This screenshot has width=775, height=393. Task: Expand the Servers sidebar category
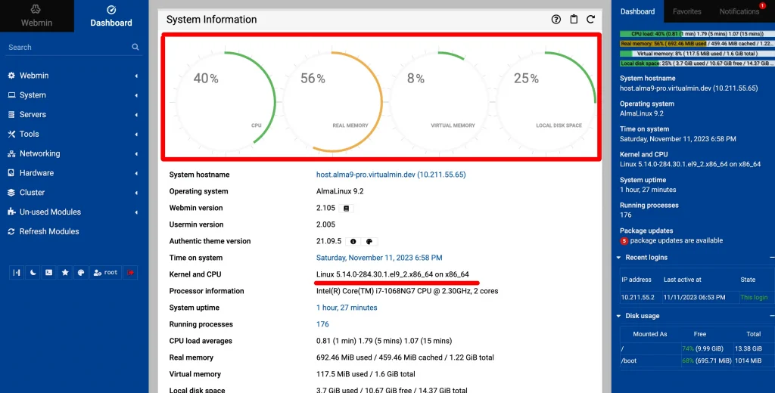73,115
